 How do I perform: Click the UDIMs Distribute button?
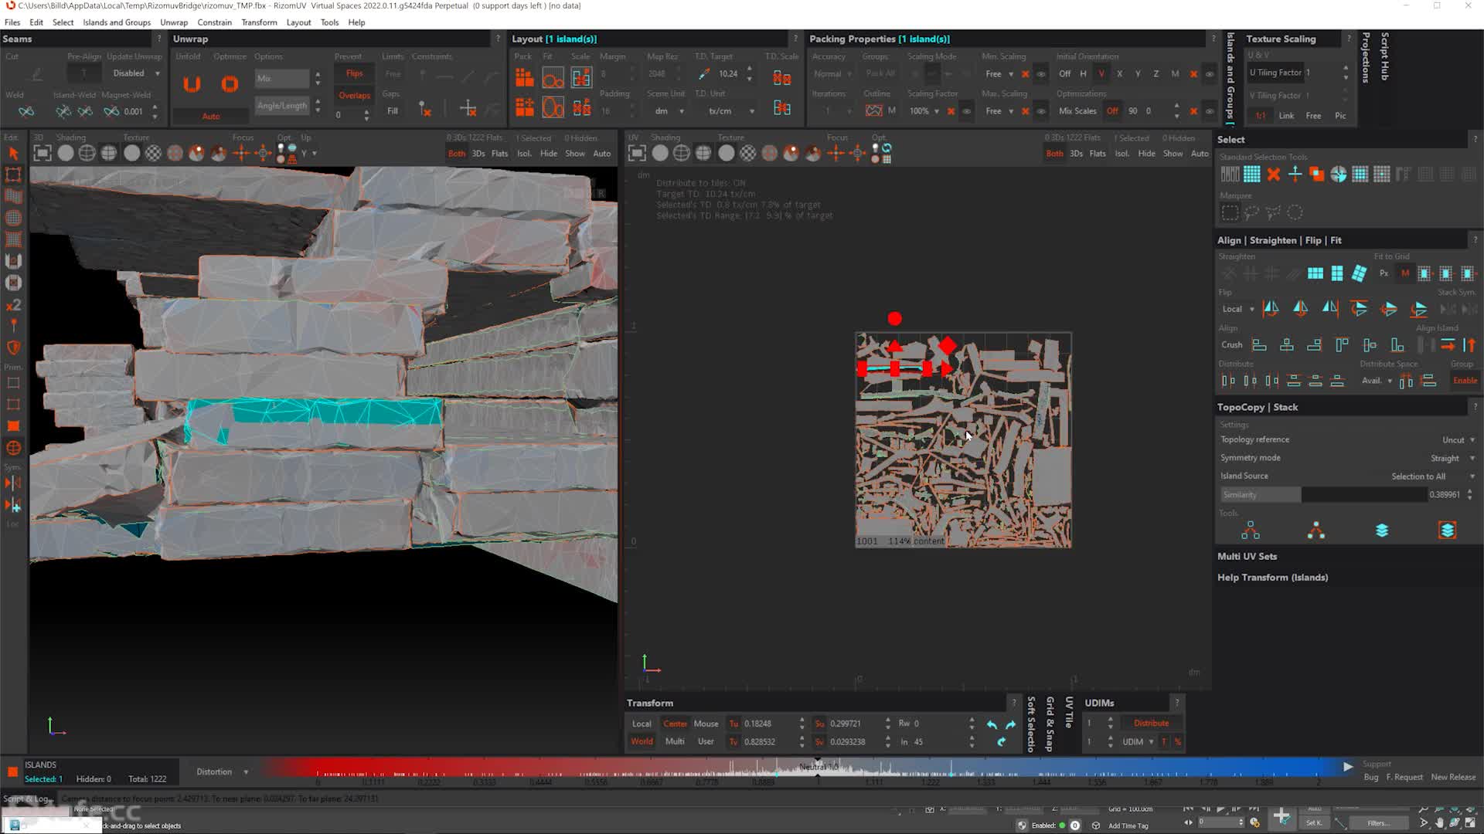[x=1151, y=724]
